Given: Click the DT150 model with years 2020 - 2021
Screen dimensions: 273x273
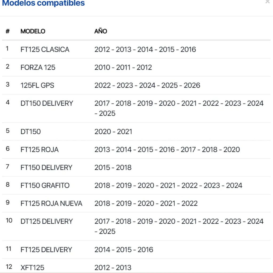Looking at the screenshot, I should coord(31,132).
